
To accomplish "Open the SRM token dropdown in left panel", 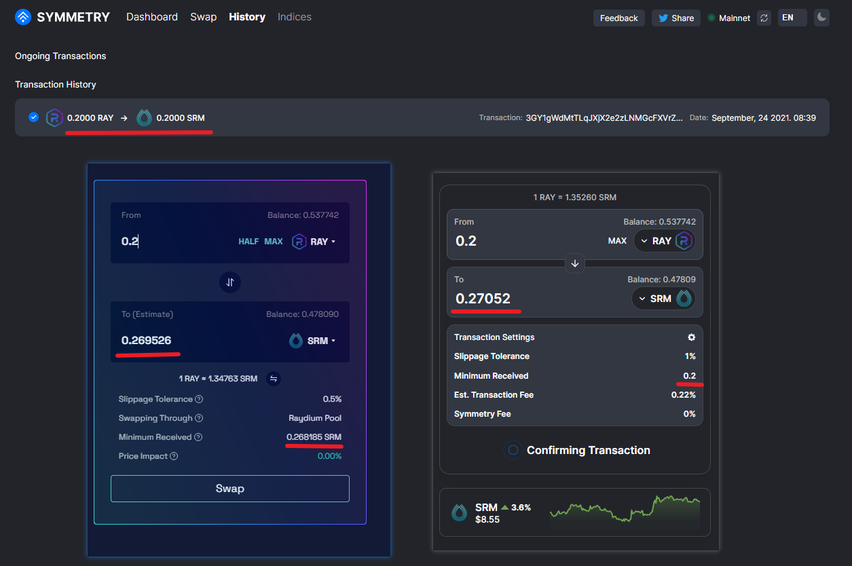I will click(312, 341).
